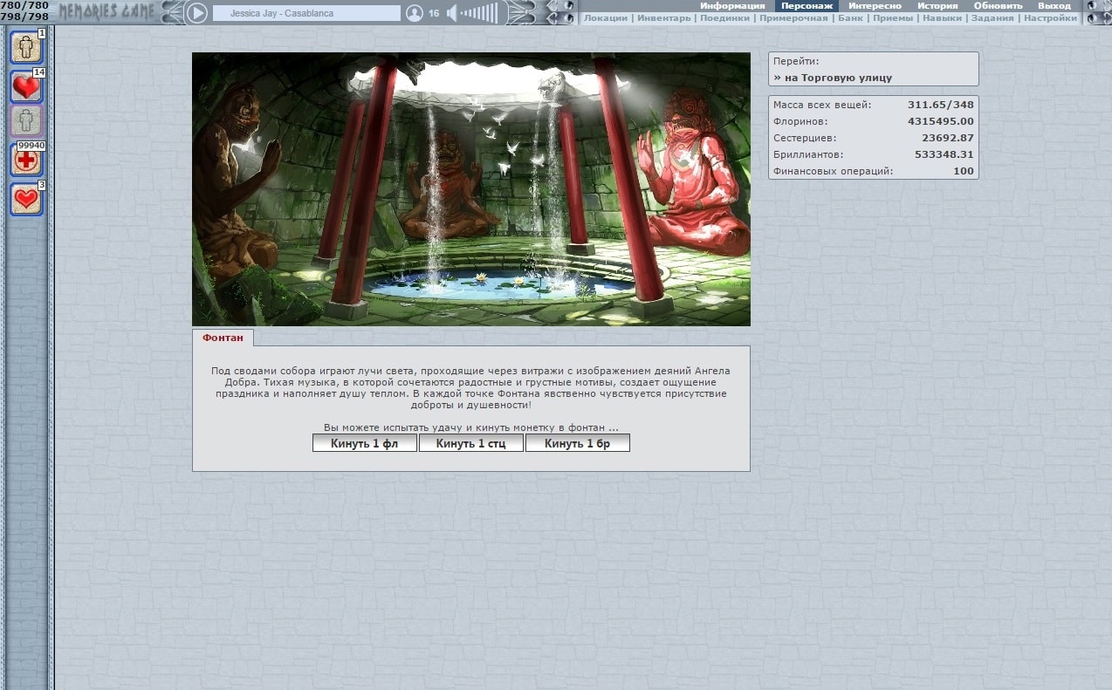
Task: Open the Информация menu
Action: [731, 6]
